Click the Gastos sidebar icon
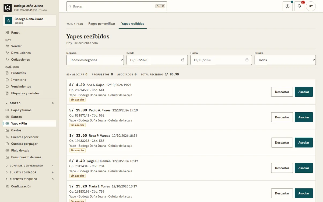 coord(7,130)
